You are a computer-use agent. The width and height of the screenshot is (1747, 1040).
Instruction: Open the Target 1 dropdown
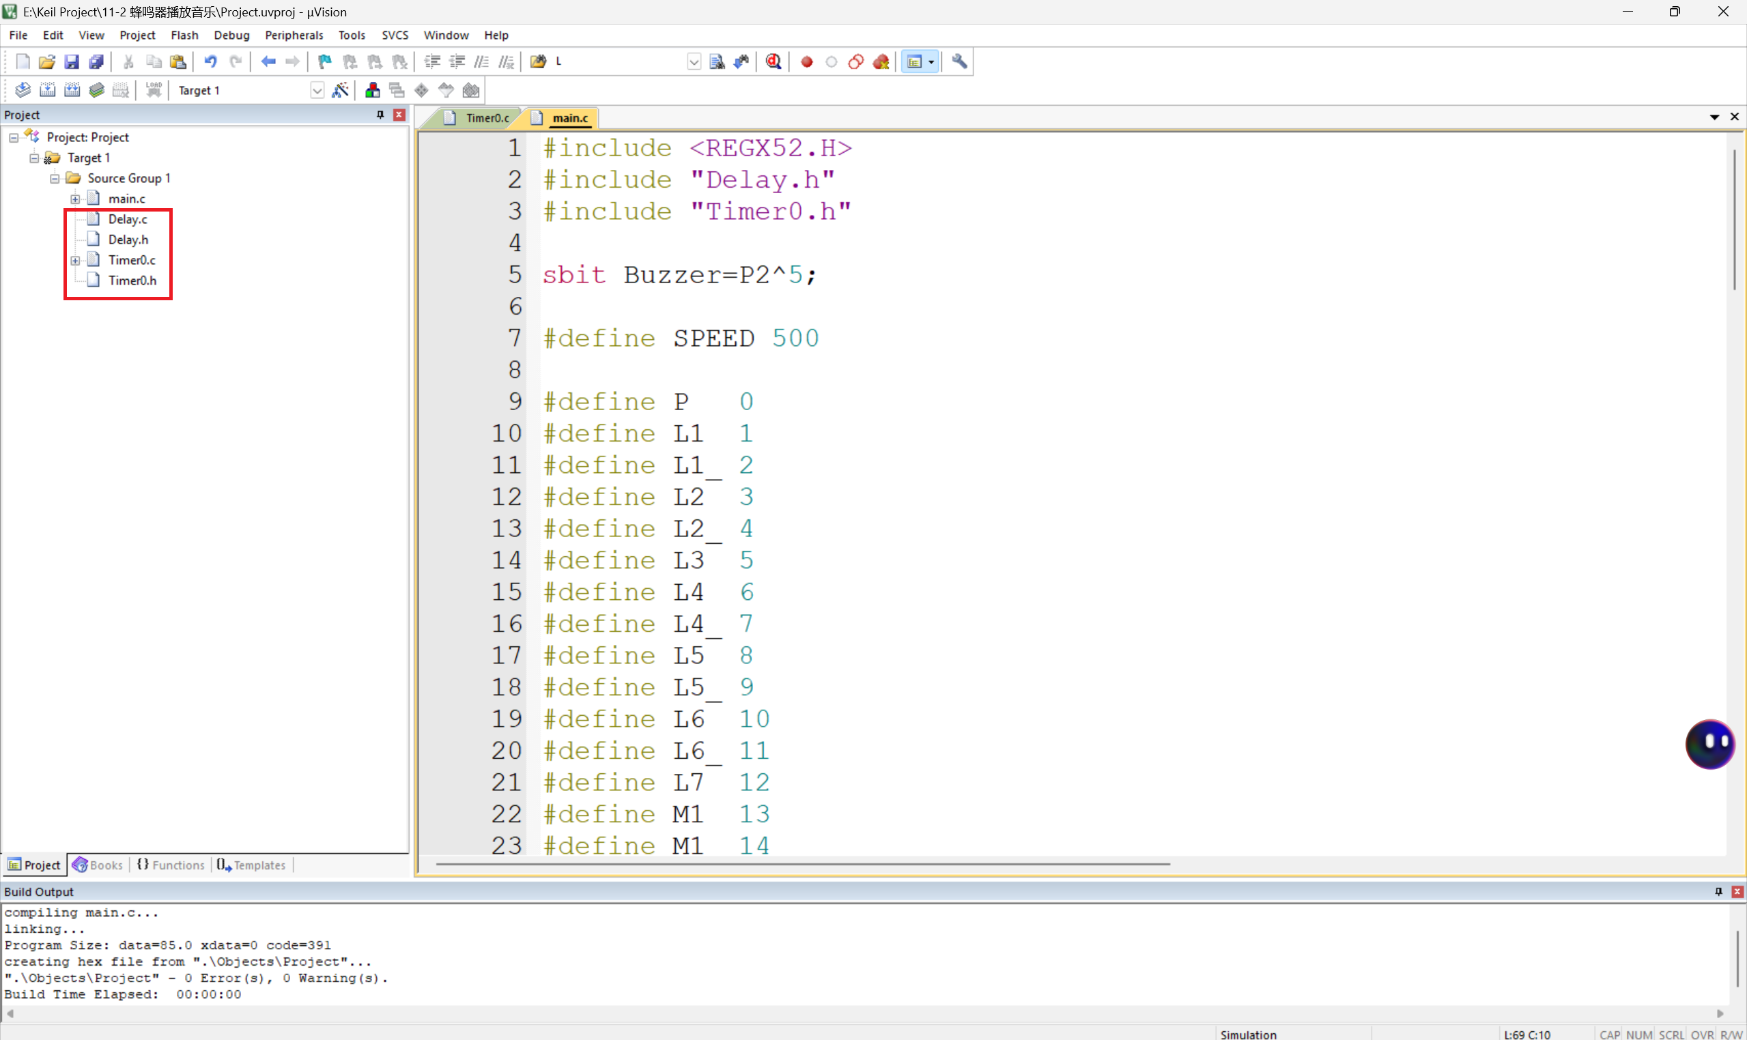pos(317,90)
